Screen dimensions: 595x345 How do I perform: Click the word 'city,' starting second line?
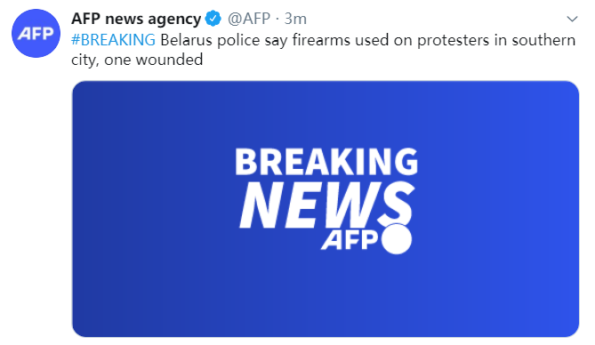click(85, 60)
